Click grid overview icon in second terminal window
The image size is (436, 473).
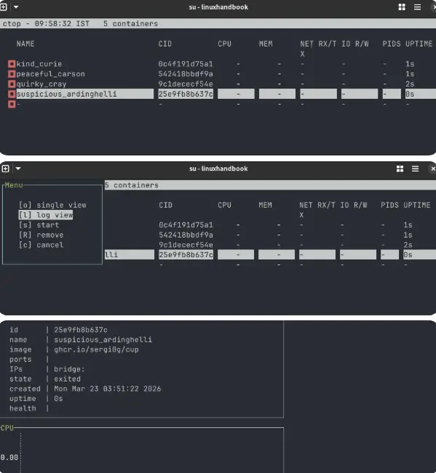400,169
